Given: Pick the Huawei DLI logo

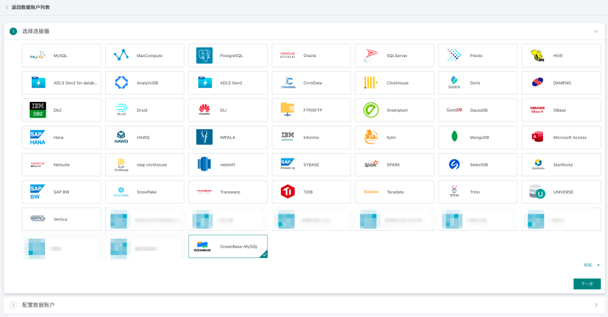Looking at the screenshot, I should (204, 110).
